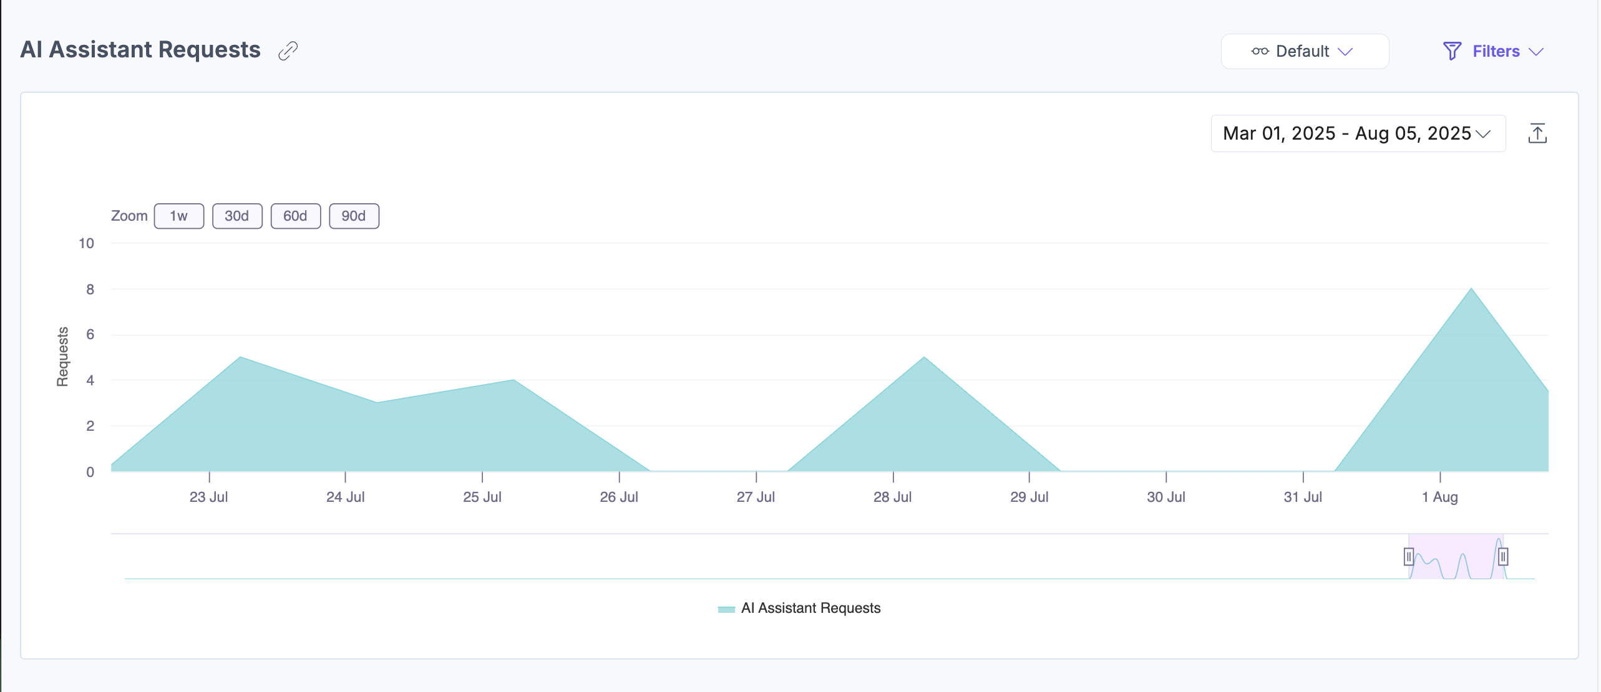Expand the Filters chevron
This screenshot has width=1601, height=692.
click(x=1536, y=52)
